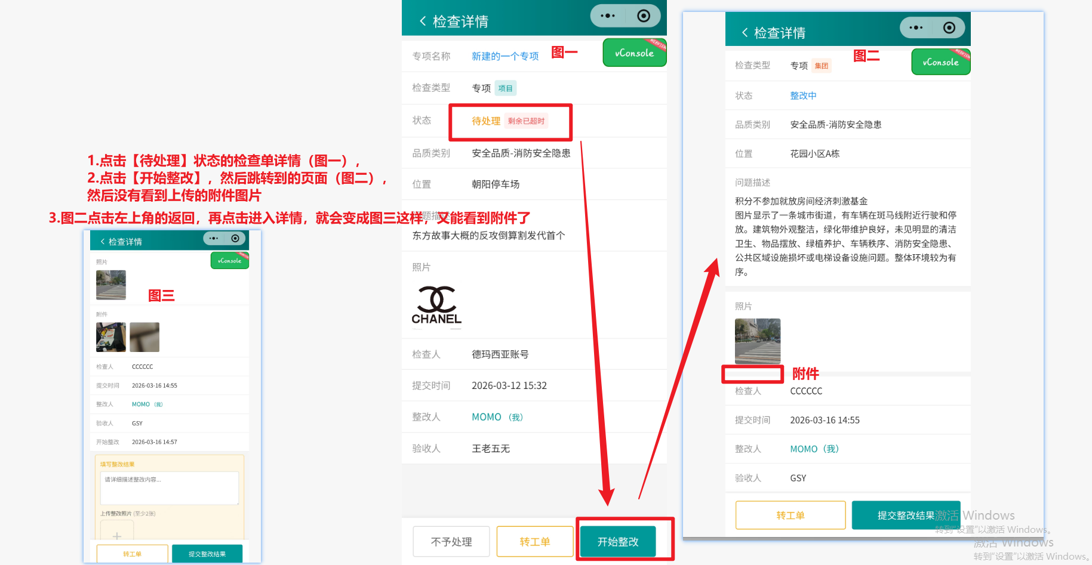Submit via 提交整改结果 on the 图二 screen
The image size is (1092, 565).
click(906, 515)
